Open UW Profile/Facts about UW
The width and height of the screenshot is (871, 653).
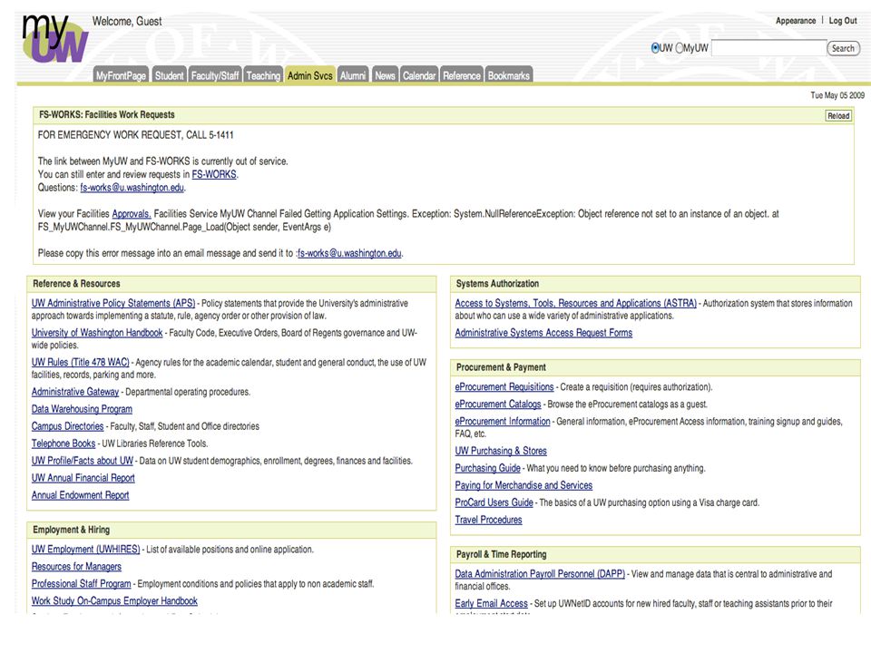coord(83,461)
